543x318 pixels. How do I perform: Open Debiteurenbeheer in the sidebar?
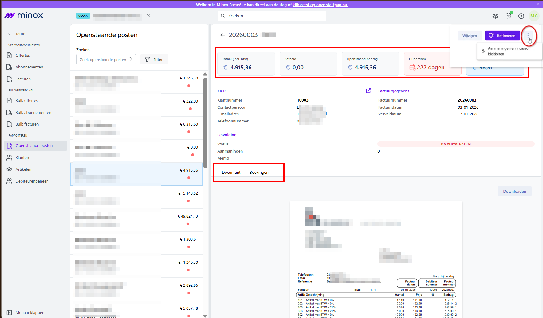click(32, 181)
